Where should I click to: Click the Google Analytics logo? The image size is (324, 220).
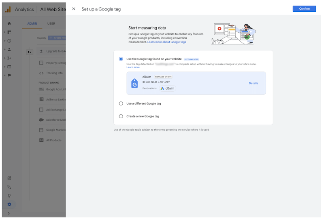pyautogui.click(x=8, y=9)
